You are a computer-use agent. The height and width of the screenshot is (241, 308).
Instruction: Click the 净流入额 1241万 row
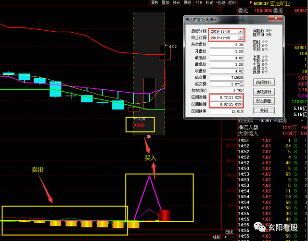(x=273, y=128)
